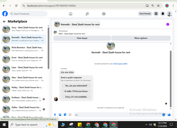Open the Friends icon in top navigation
Image resolution: width=177 pixels, height=128 pixels.
point(87,14)
